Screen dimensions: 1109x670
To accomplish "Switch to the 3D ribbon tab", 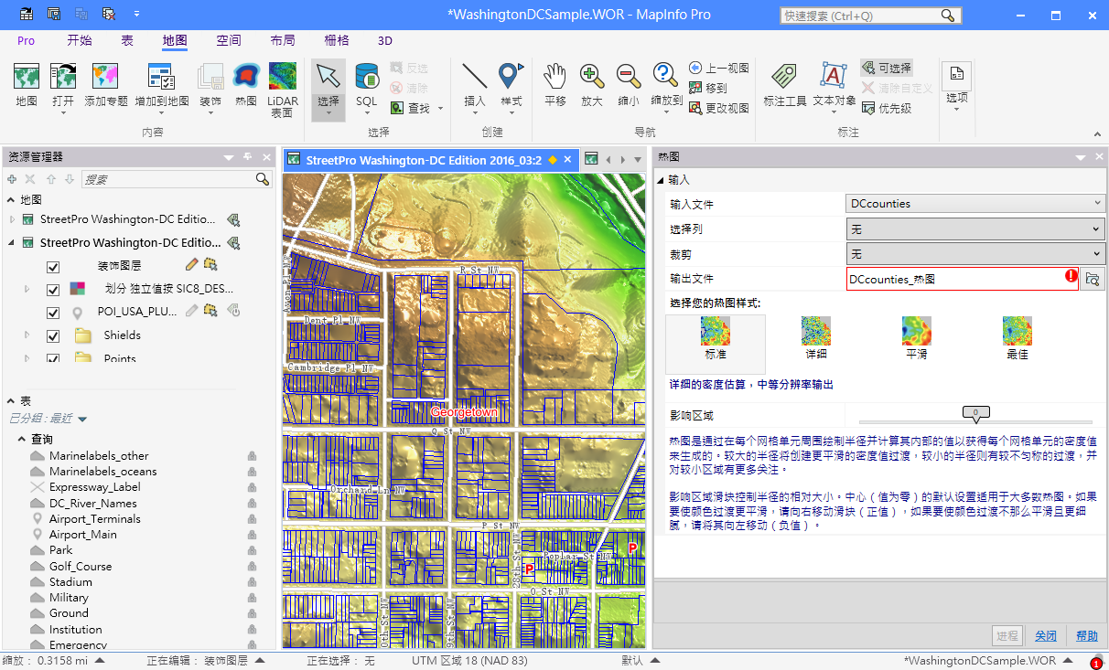I will [x=385, y=40].
